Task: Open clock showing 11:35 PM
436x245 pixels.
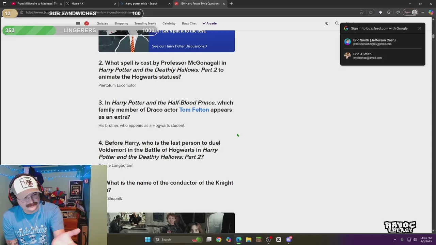Action: pyautogui.click(x=426, y=240)
